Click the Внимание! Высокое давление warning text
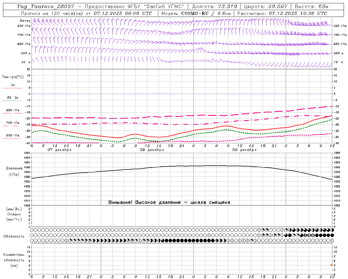The width and height of the screenshot is (348, 279). 169,202
